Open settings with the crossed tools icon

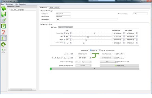(4, 51)
